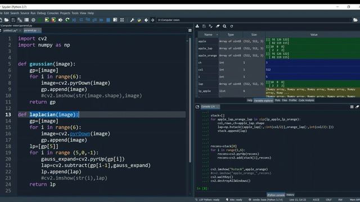
Task: Open the Projects menu
Action: (65, 13)
